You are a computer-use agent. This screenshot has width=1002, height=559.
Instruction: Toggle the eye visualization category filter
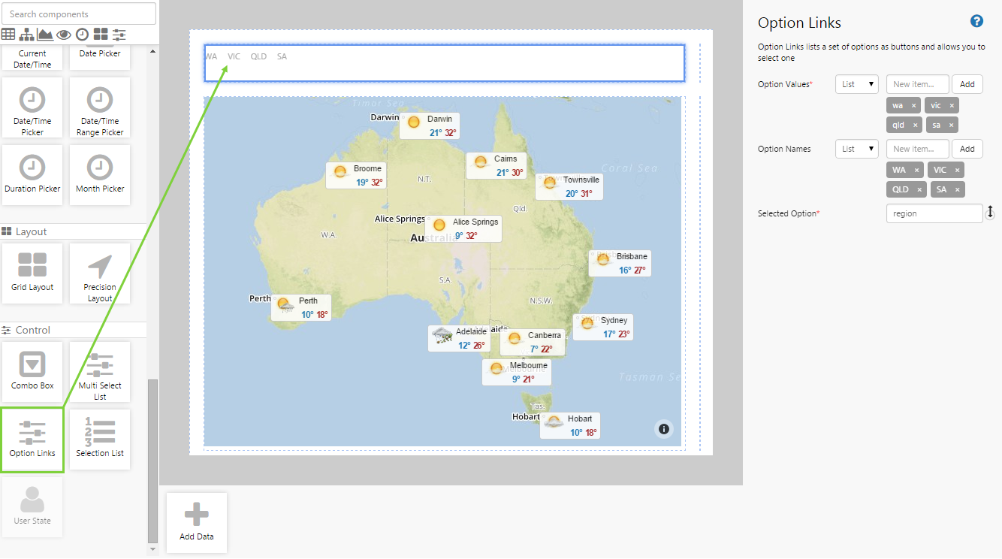tap(64, 35)
